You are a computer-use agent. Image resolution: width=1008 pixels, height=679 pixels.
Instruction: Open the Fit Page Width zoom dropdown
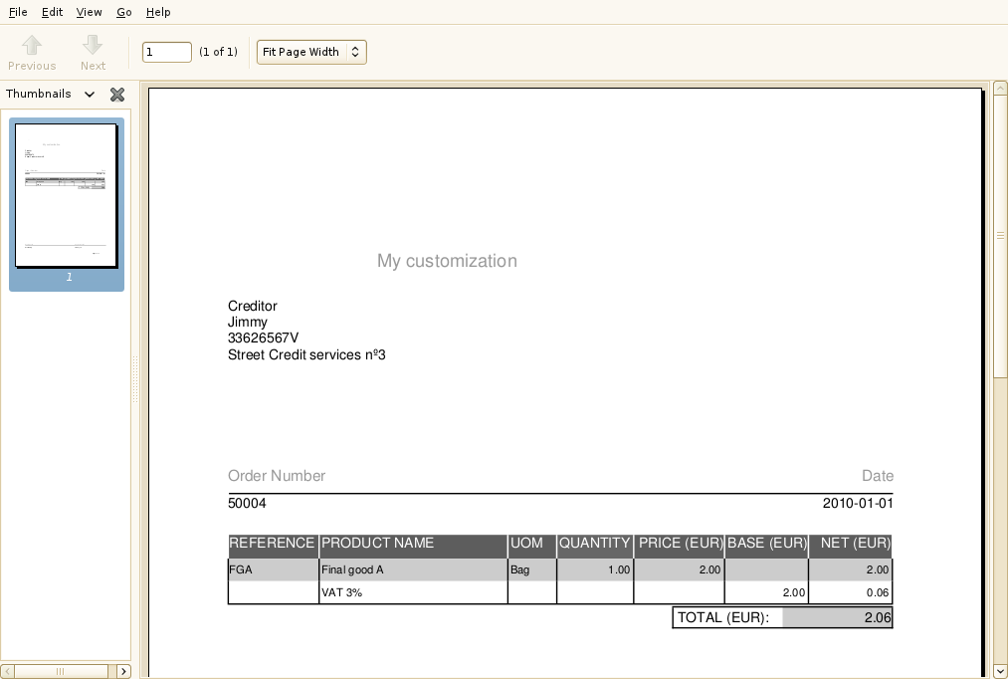click(311, 52)
